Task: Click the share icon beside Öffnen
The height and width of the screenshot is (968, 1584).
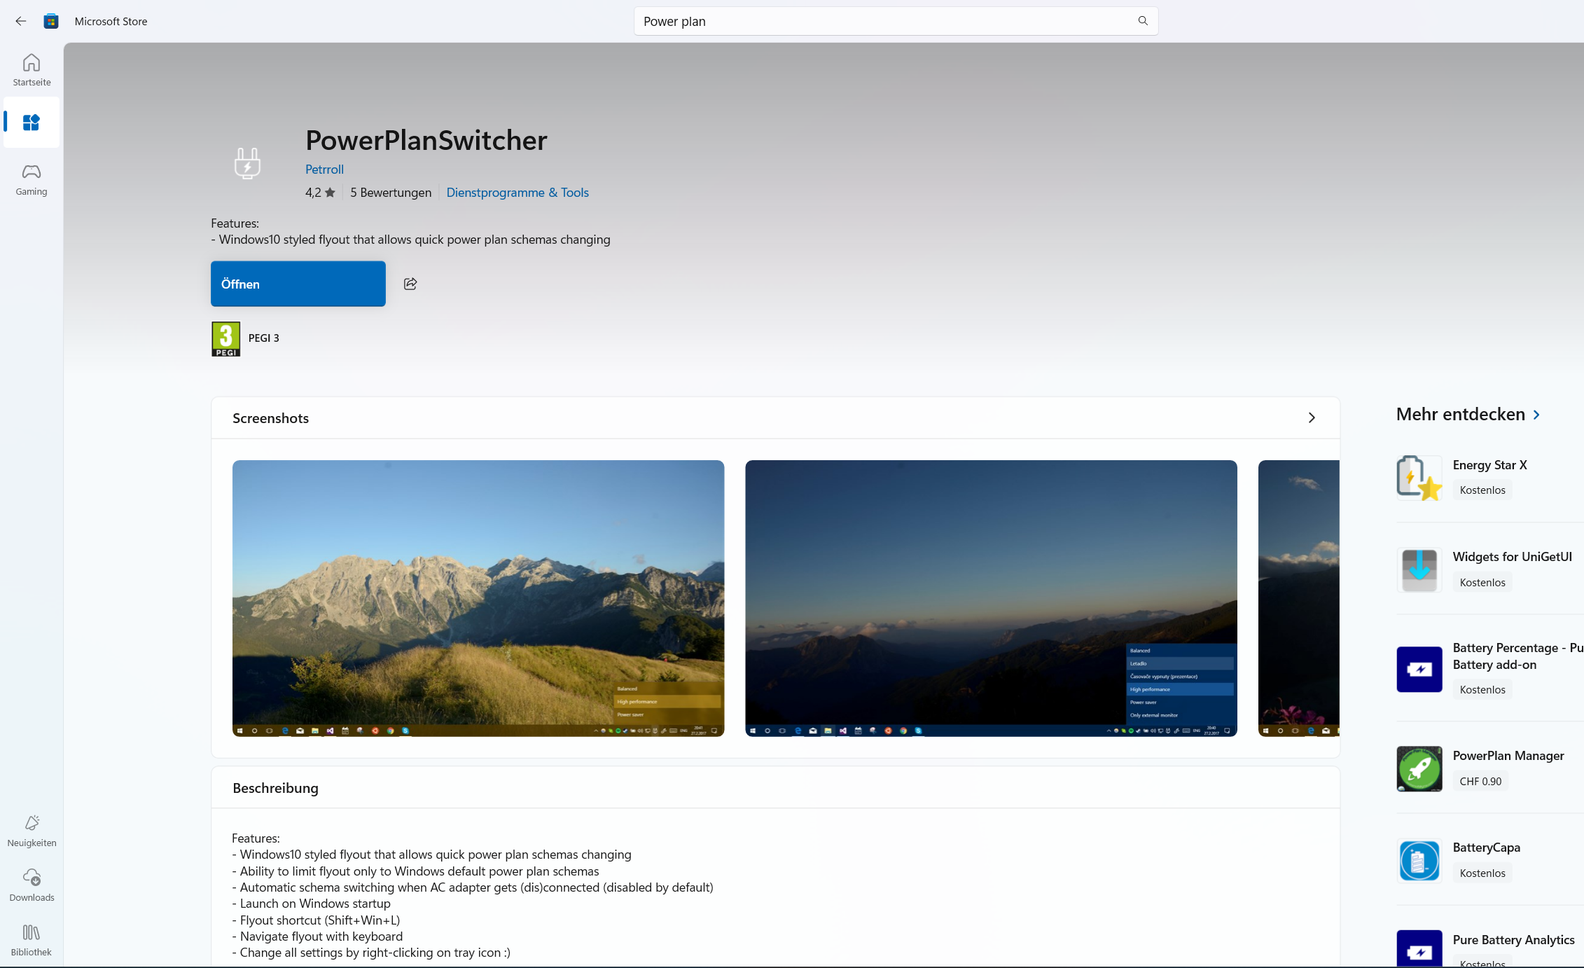Action: 410,284
